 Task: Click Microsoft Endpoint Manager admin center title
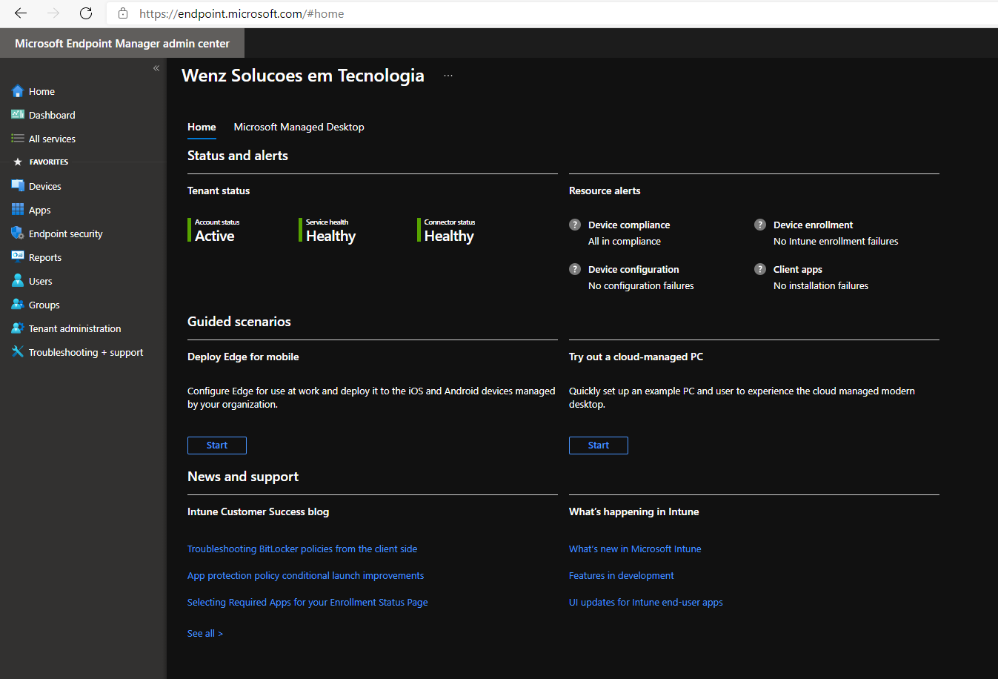(122, 44)
